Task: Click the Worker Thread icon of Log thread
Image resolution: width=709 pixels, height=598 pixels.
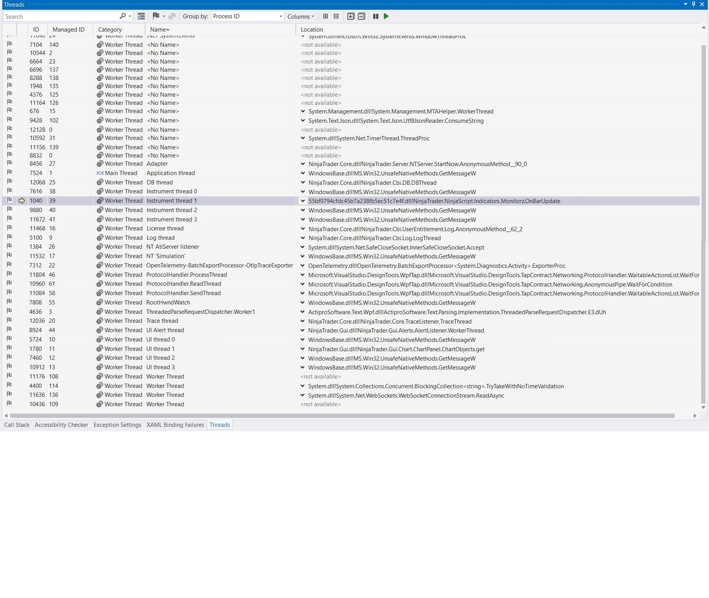Action: point(100,238)
